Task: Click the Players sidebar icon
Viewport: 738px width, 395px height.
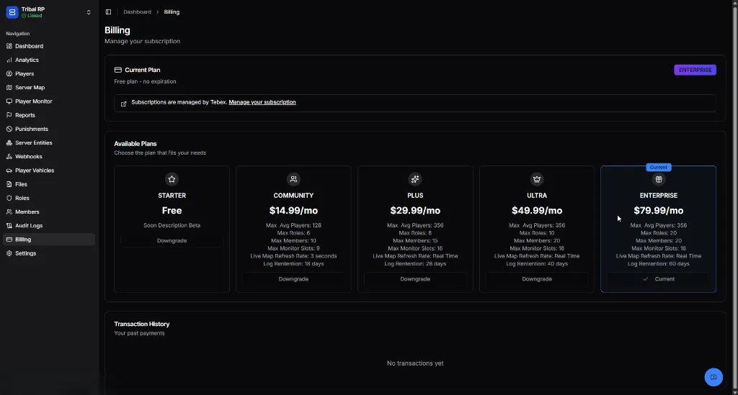Action: pos(9,73)
